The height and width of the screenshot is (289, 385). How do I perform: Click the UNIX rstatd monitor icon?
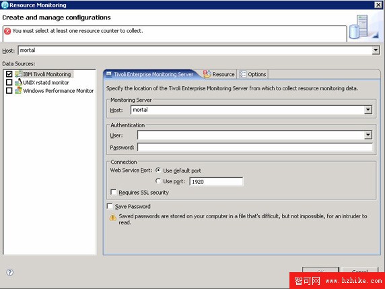(x=18, y=82)
